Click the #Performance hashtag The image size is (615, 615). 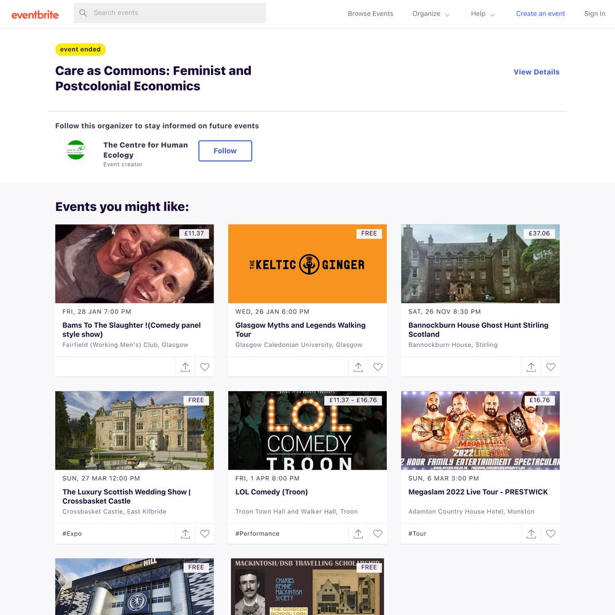257,533
